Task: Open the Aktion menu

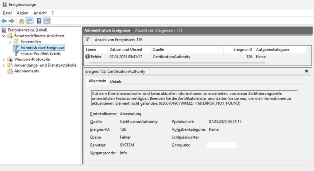Action: tap(22, 13)
